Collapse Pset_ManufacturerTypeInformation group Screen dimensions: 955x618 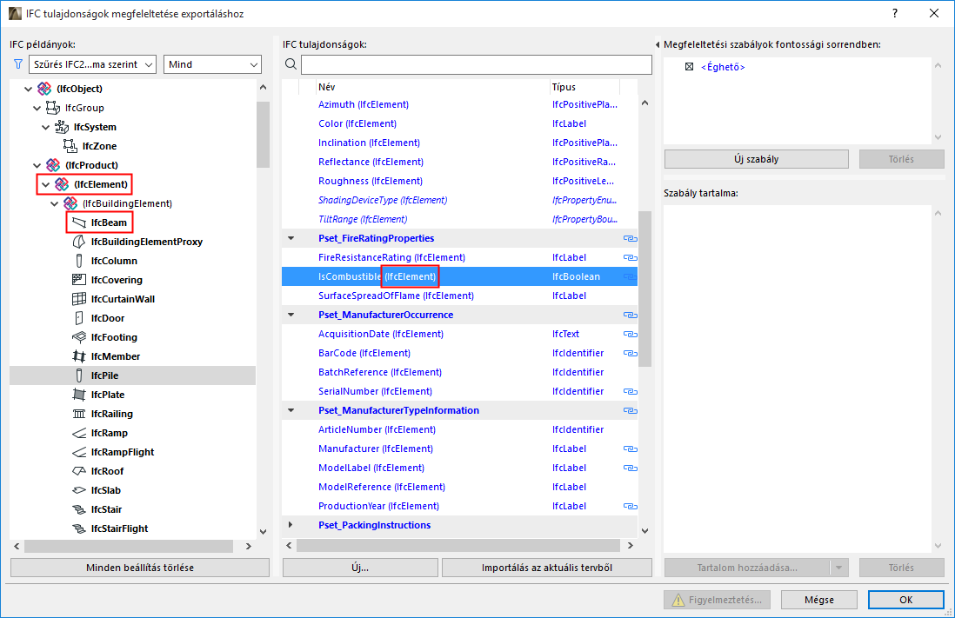[x=291, y=410]
